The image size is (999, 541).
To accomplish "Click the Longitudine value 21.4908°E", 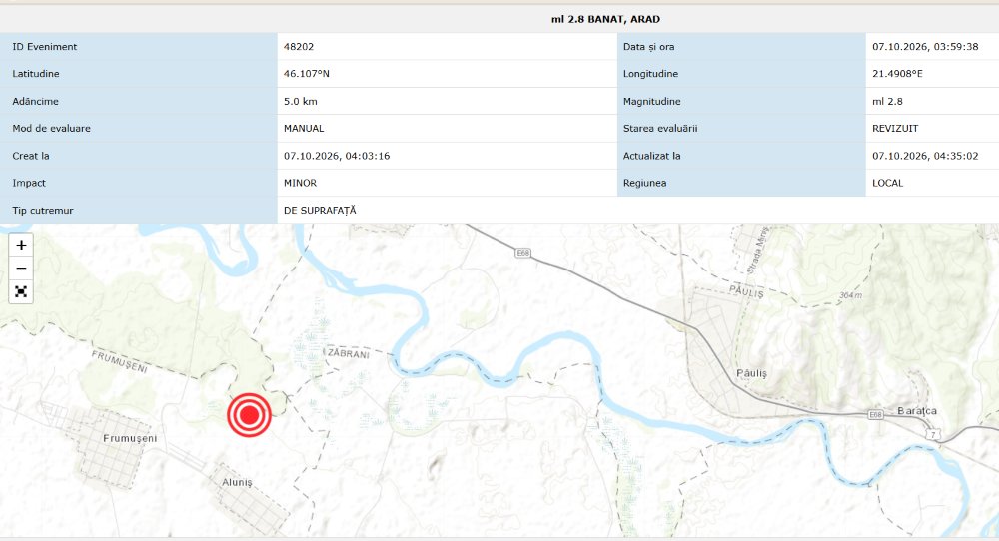I will 897,74.
